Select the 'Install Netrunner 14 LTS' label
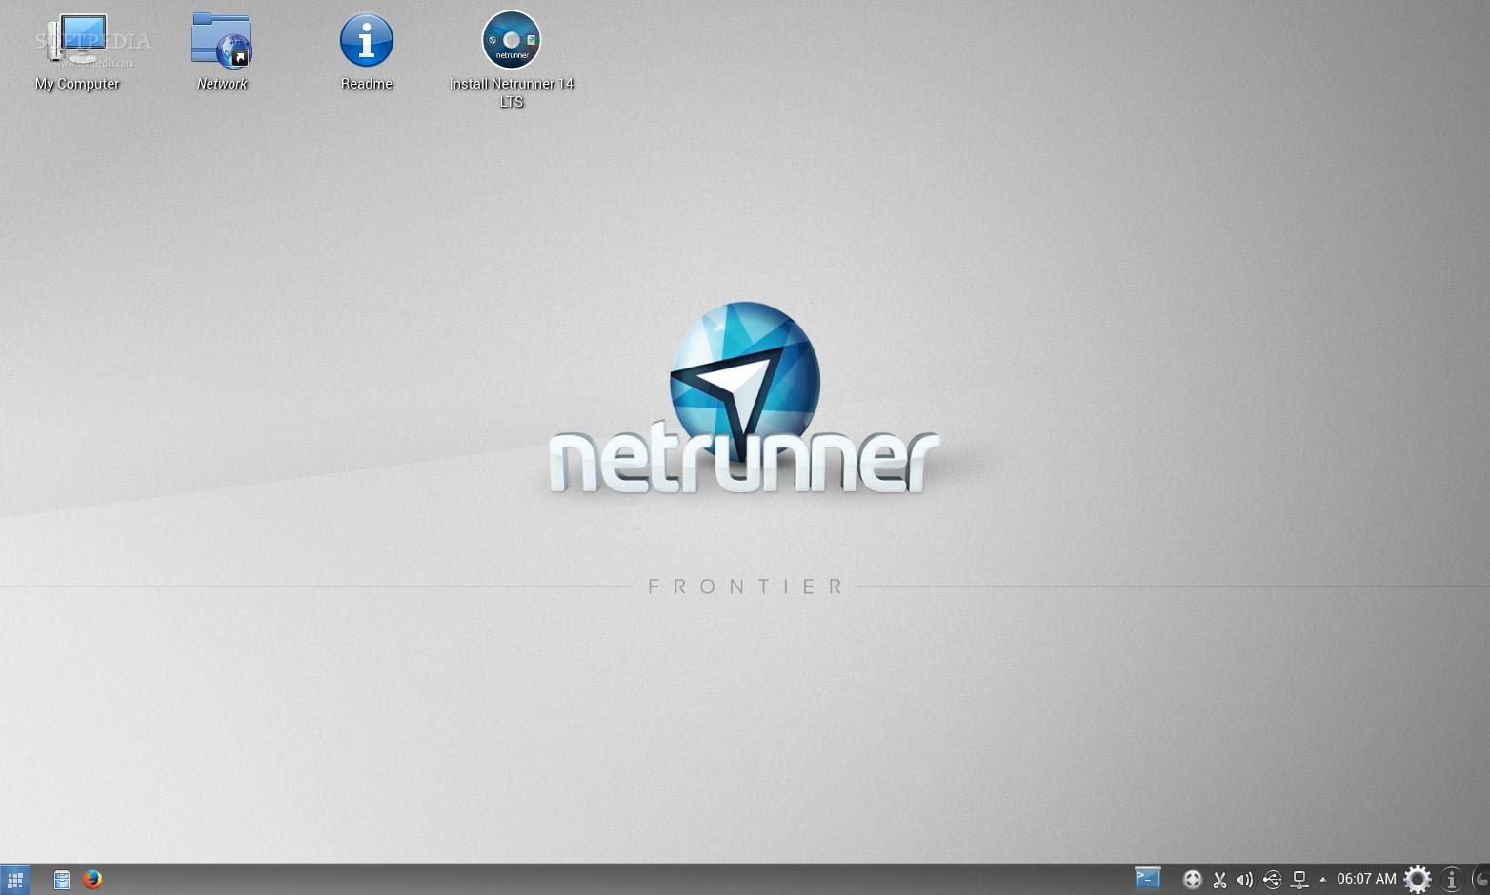The width and height of the screenshot is (1490, 895). [x=512, y=92]
